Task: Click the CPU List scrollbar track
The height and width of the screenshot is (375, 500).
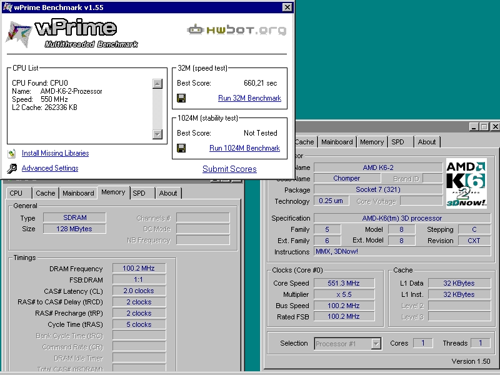Action: tap(157, 109)
